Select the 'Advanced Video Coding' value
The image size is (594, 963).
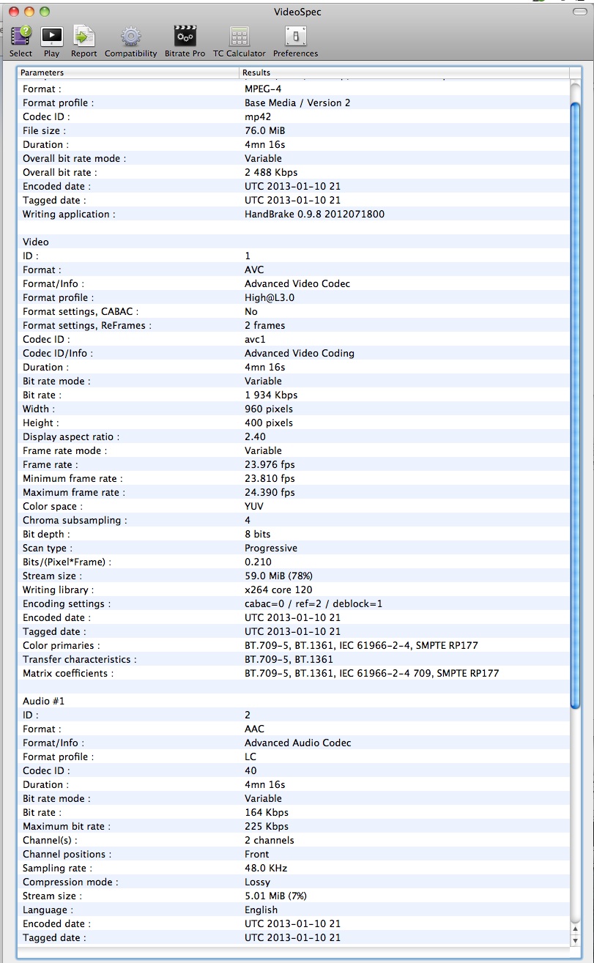pos(299,353)
